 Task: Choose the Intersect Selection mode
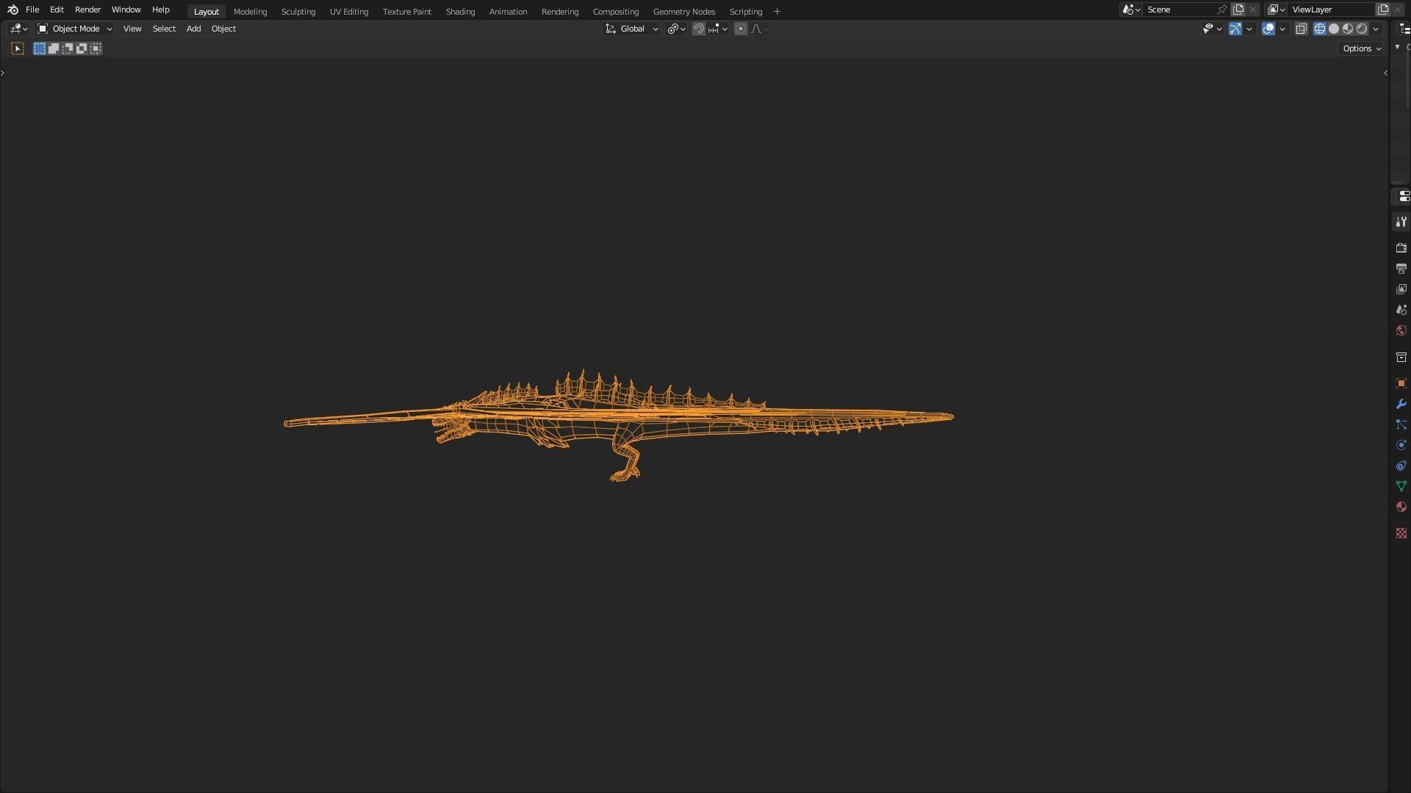(x=96, y=48)
